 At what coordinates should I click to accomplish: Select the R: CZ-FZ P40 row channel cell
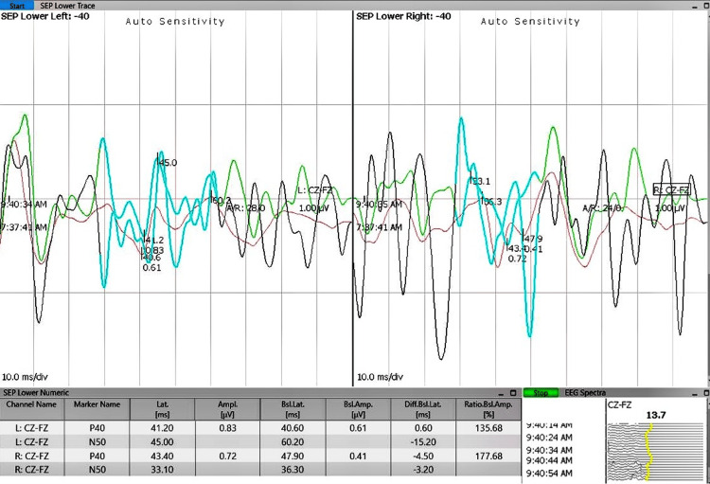click(31, 456)
